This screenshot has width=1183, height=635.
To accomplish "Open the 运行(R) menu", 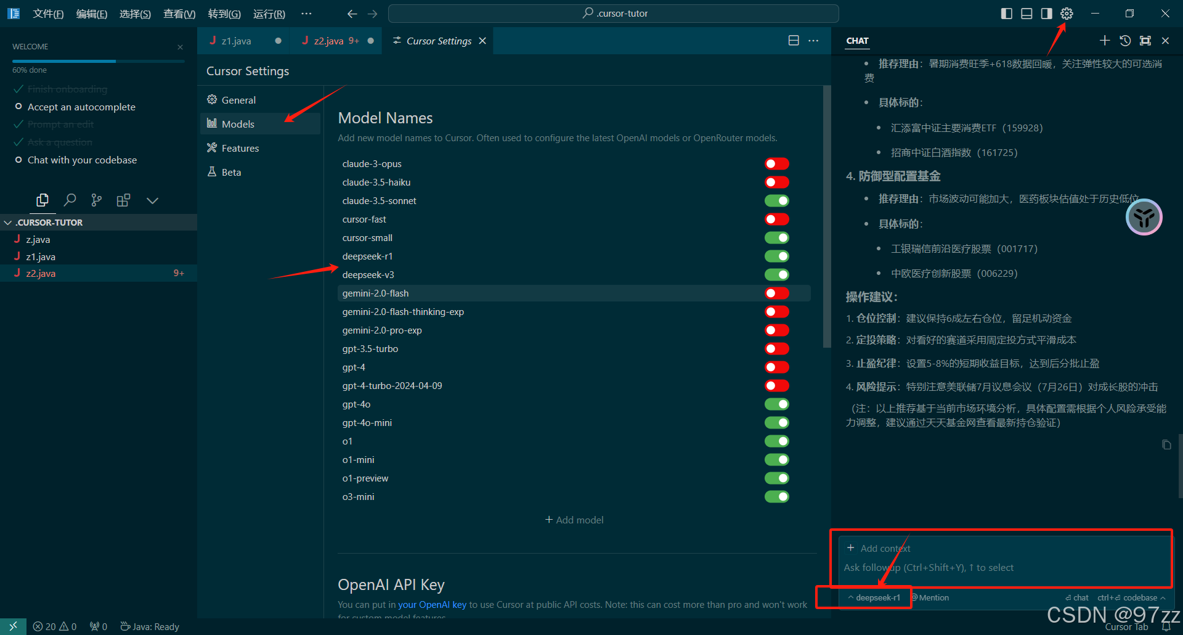I will pyautogui.click(x=269, y=14).
